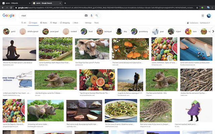The image size is (215, 134).
Task: Open the Collections link
Action: coord(193,23)
